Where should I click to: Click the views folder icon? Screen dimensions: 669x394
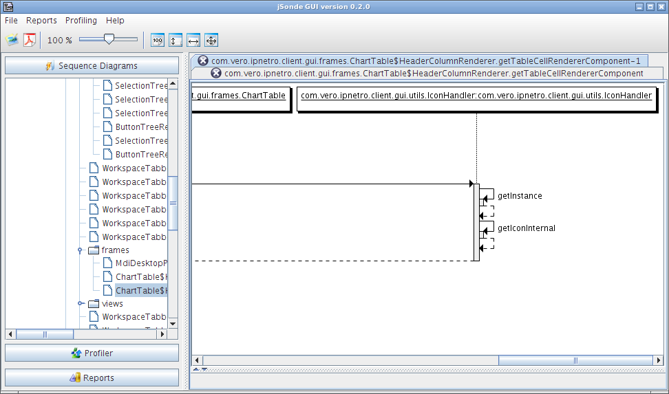pyautogui.click(x=94, y=304)
